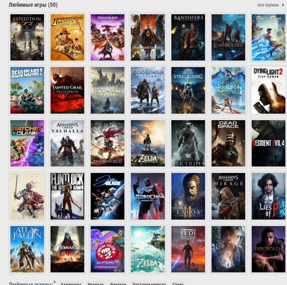This screenshot has width=287, height=285.
Task: Click the Dead Island 2 cover
Action: [27, 90]
